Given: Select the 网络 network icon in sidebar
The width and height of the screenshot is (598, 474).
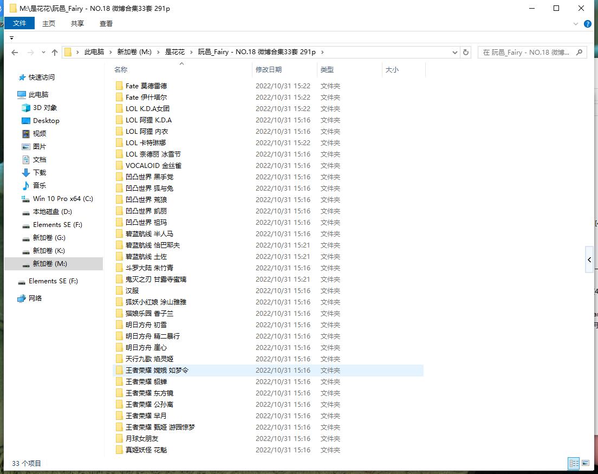Looking at the screenshot, I should click(21, 298).
